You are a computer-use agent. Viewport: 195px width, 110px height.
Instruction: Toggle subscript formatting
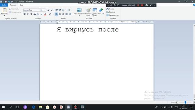[38, 14]
